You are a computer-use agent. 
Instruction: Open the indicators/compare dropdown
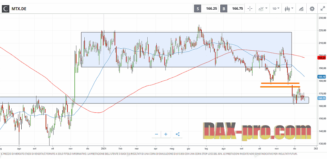pyautogui.click(x=263, y=9)
